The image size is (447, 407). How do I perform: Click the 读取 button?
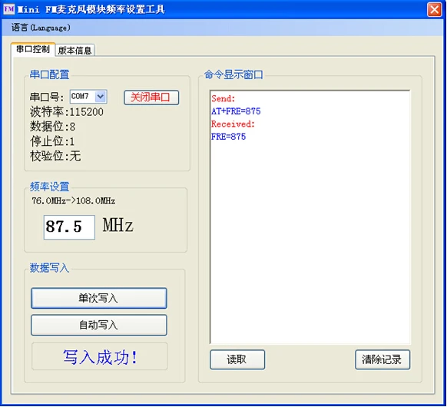point(237,359)
